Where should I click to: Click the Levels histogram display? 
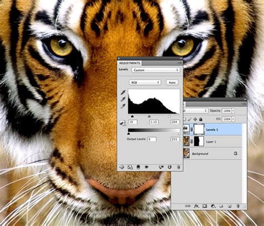pos(154,102)
